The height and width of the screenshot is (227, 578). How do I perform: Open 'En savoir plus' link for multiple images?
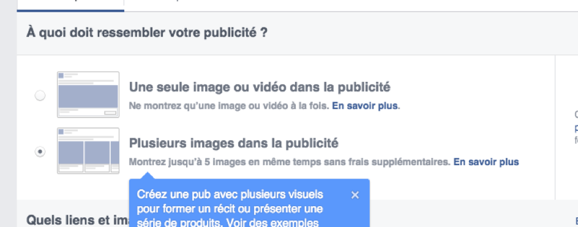[486, 162]
